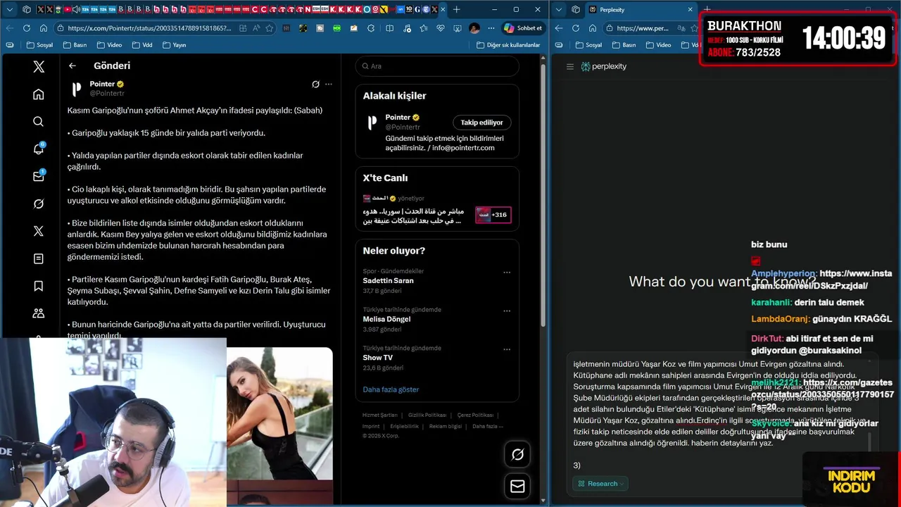Click home button in X browser window
Image resolution: width=901 pixels, height=507 pixels.
click(x=44, y=28)
